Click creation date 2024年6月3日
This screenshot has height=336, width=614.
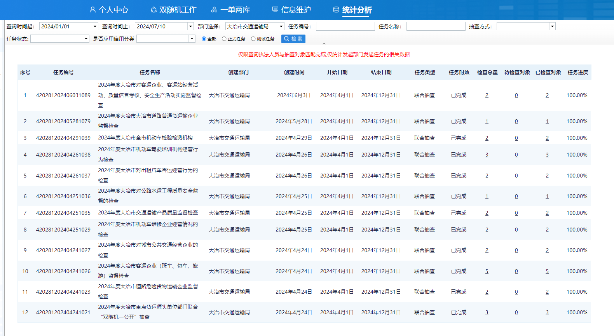[x=294, y=95]
